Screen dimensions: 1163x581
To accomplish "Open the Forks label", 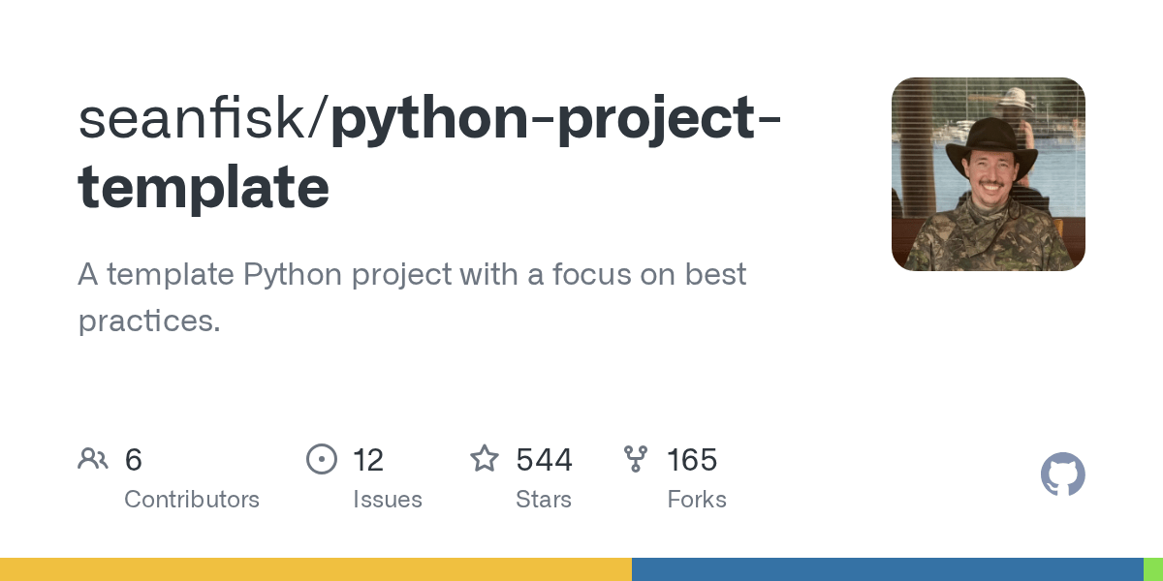I will [x=697, y=500].
